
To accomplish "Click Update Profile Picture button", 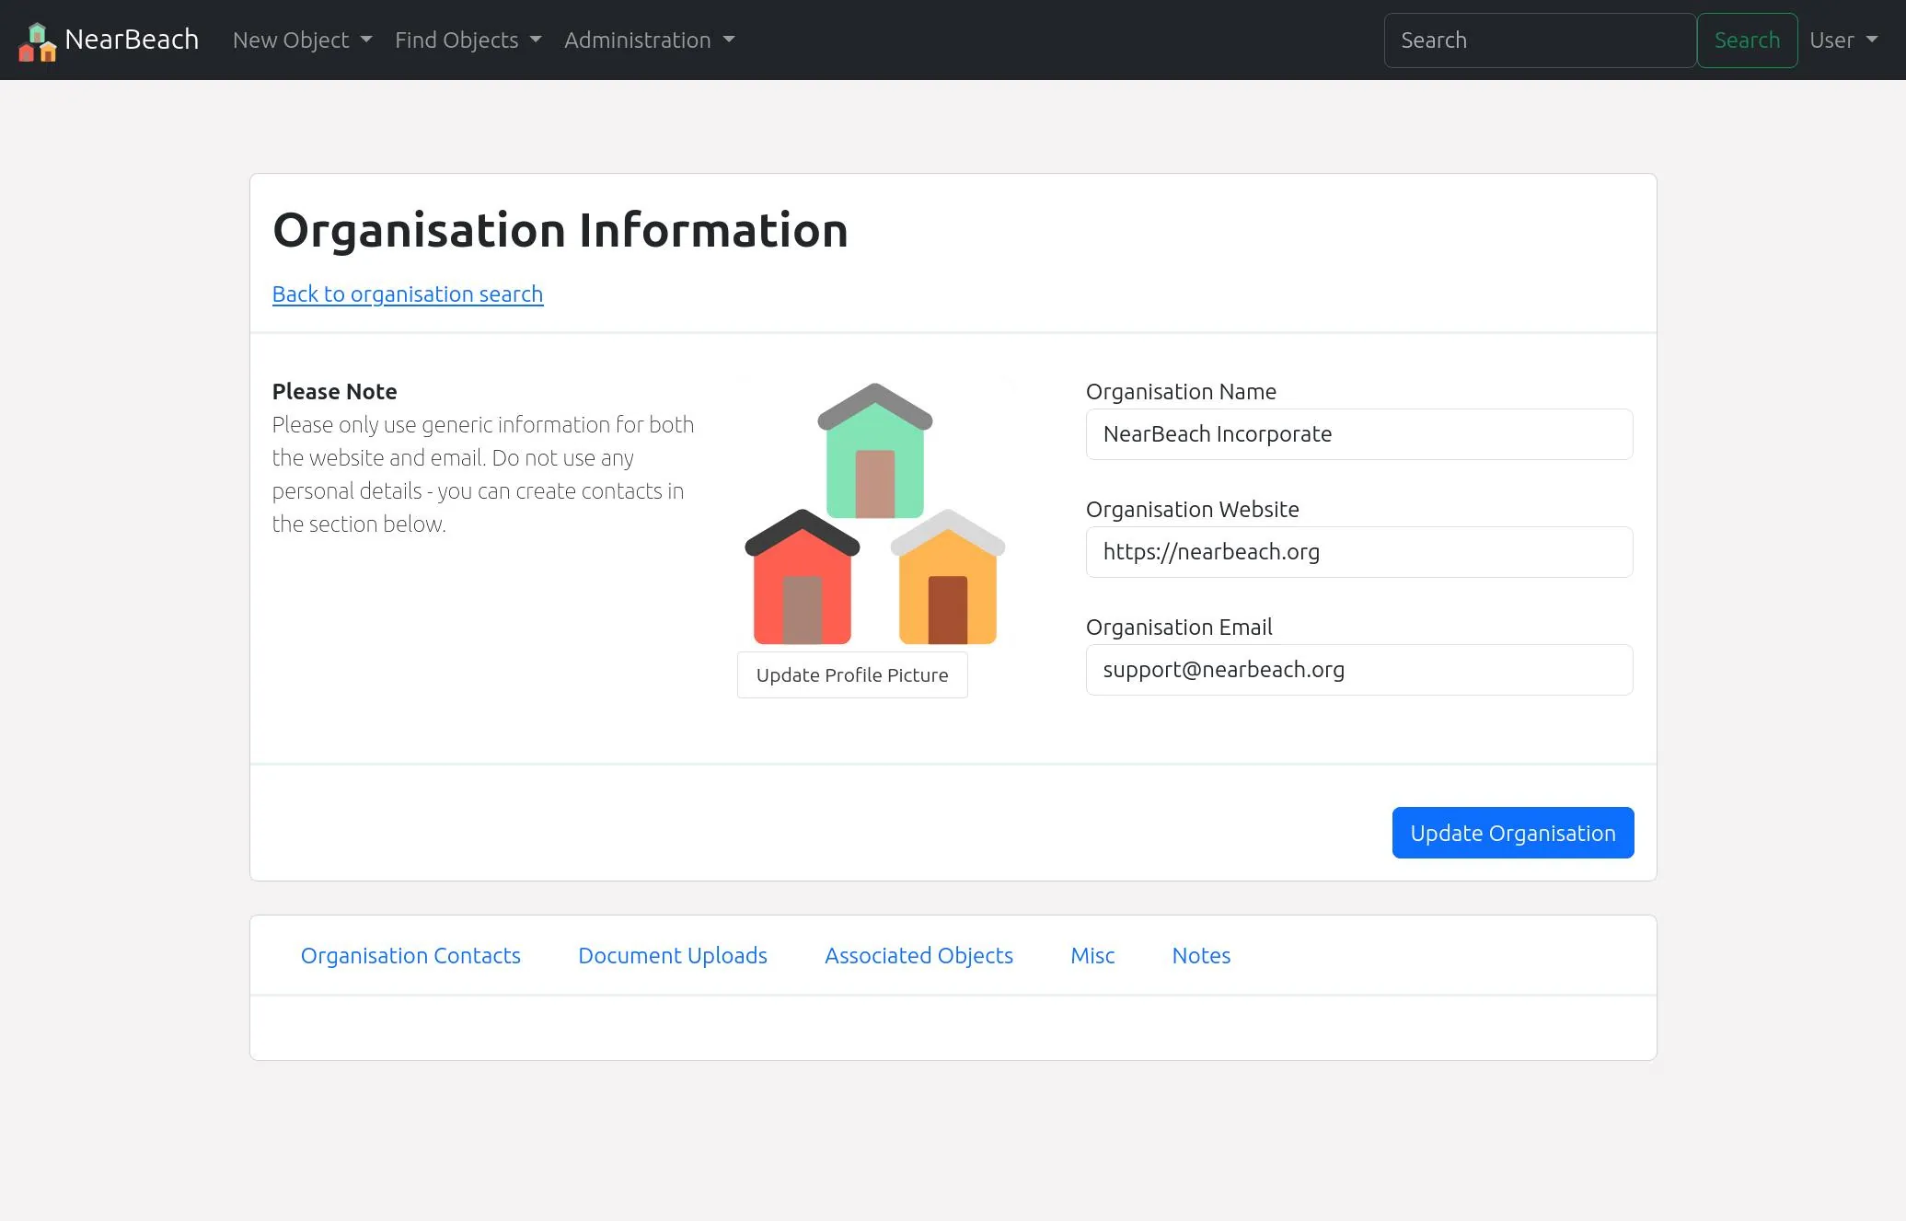I will tap(852, 674).
